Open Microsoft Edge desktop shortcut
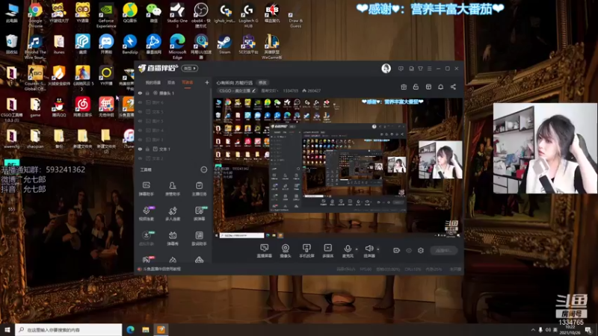 [177, 46]
